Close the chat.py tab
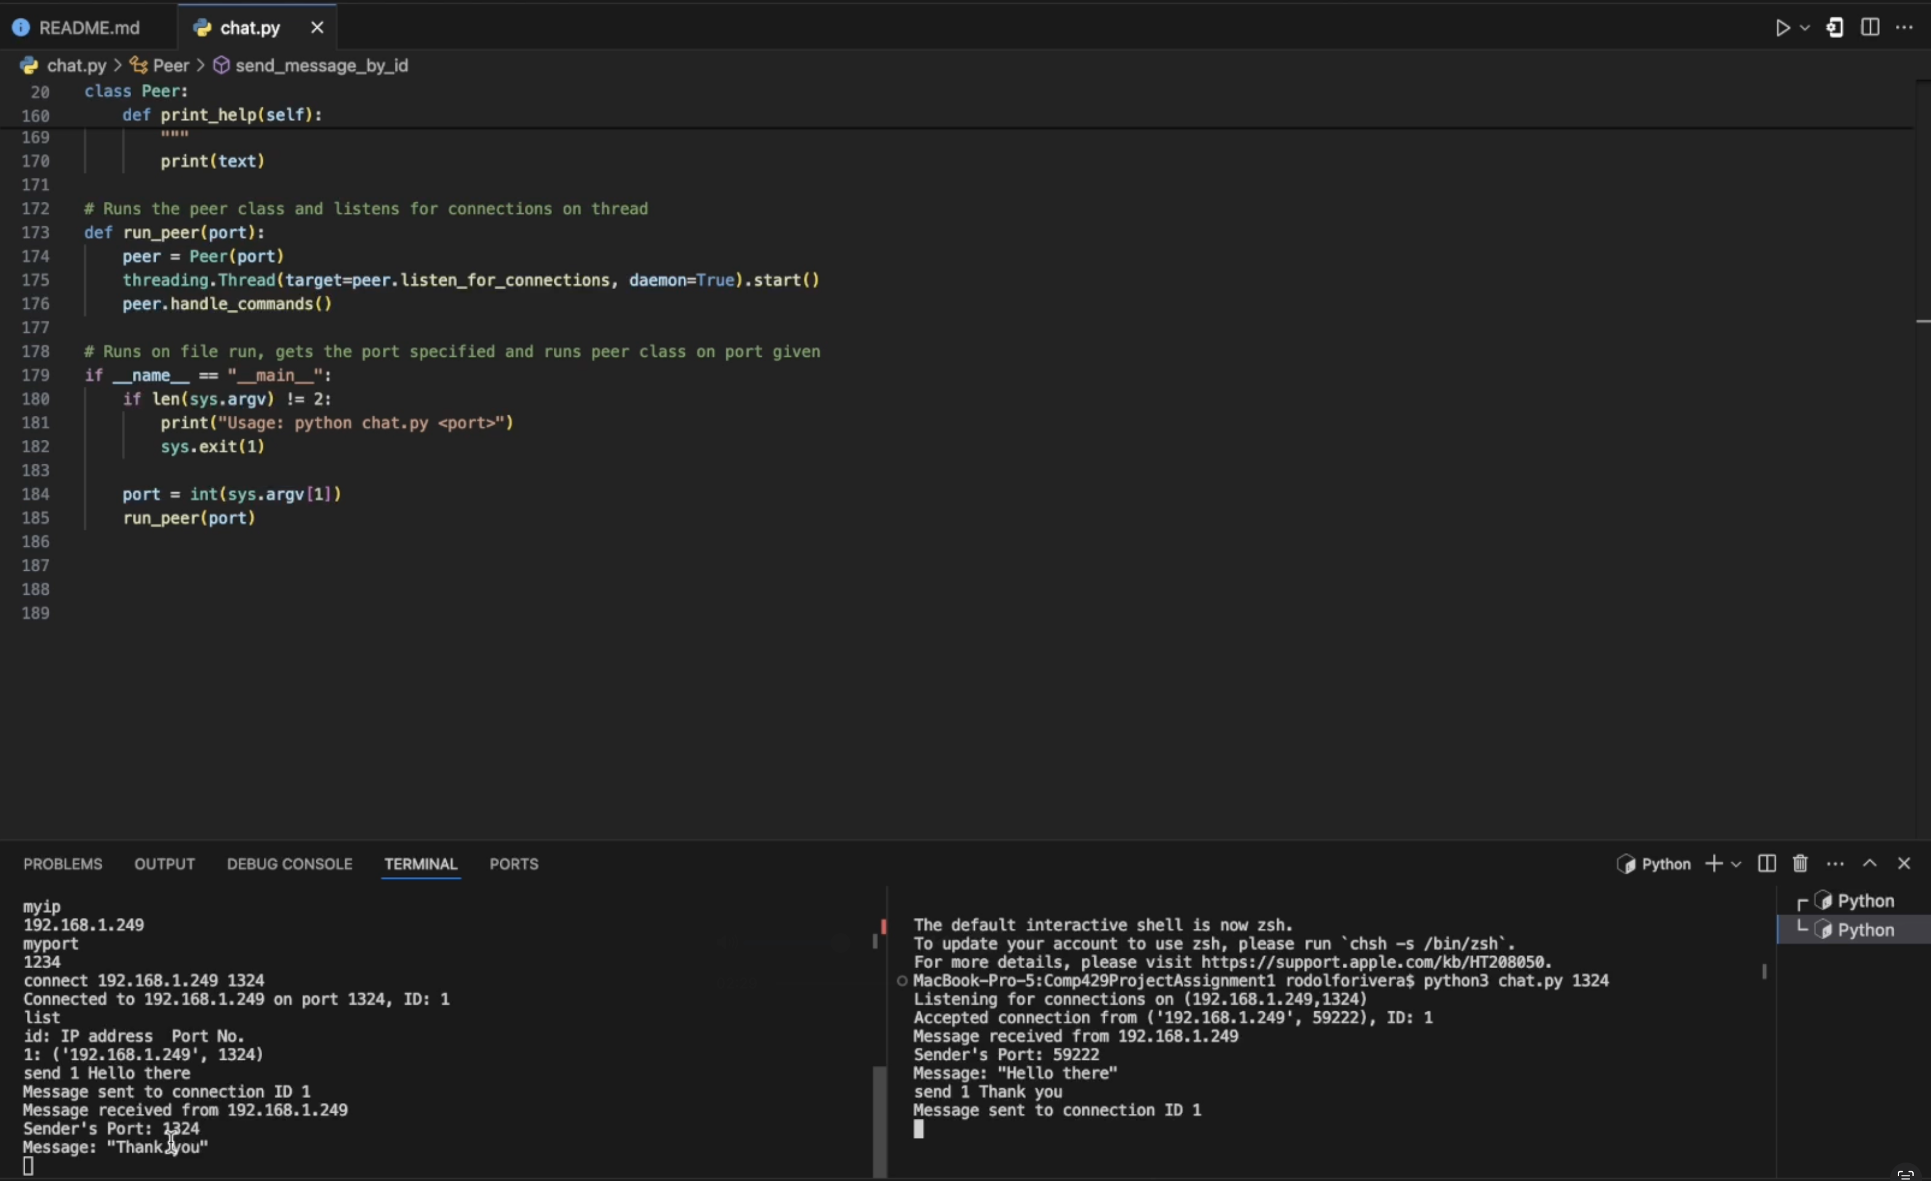The width and height of the screenshot is (1931, 1181). click(317, 28)
